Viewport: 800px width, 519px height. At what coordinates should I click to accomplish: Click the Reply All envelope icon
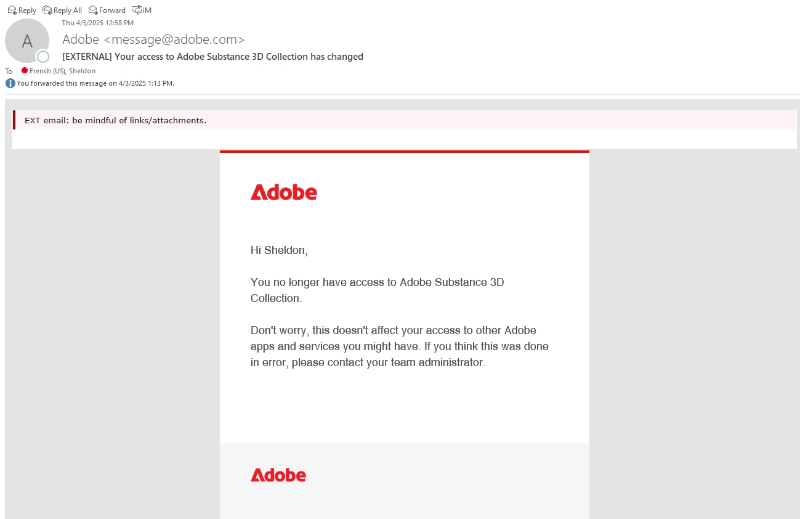[47, 10]
